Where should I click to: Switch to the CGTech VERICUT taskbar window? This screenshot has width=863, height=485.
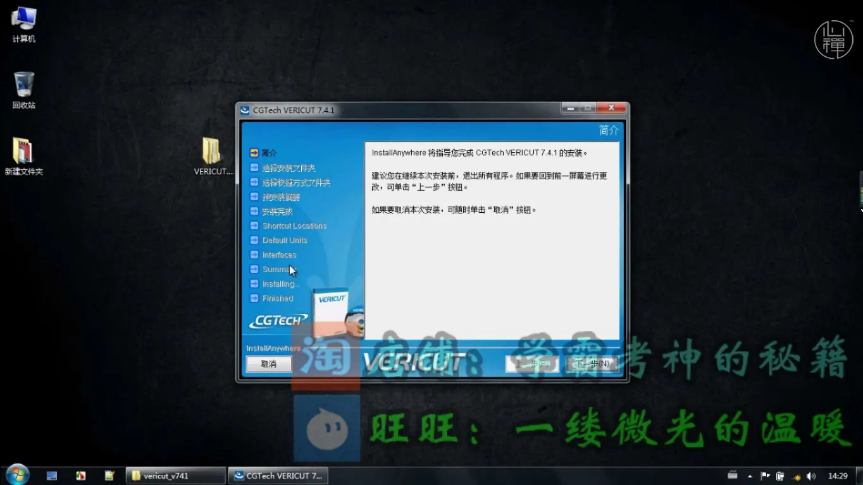click(x=278, y=475)
